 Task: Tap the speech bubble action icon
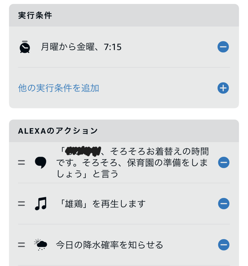41,163
